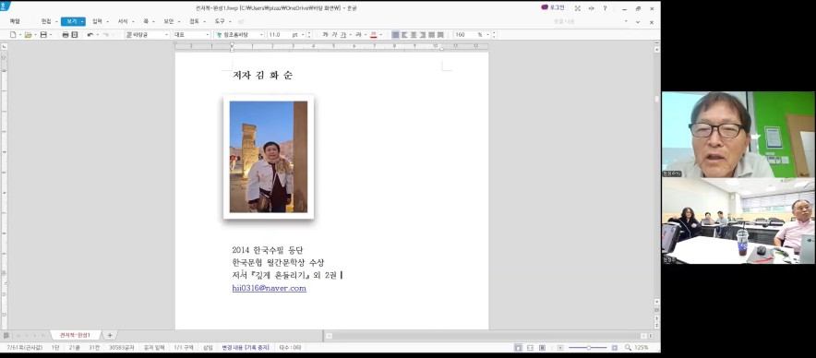The height and width of the screenshot is (358, 816).
Task: Select distribute alignment
Action: point(431,35)
